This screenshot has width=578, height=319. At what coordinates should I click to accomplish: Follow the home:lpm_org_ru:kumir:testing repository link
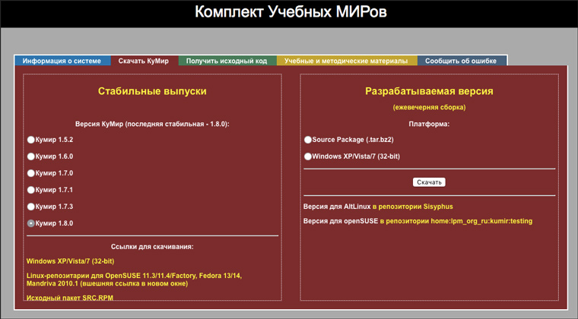(456, 221)
